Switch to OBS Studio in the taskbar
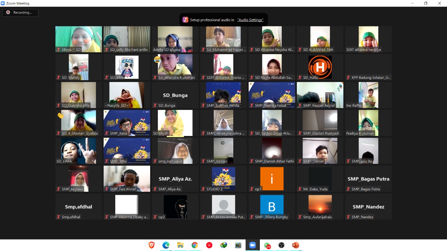This screenshot has height=251, width=447. coord(281,245)
